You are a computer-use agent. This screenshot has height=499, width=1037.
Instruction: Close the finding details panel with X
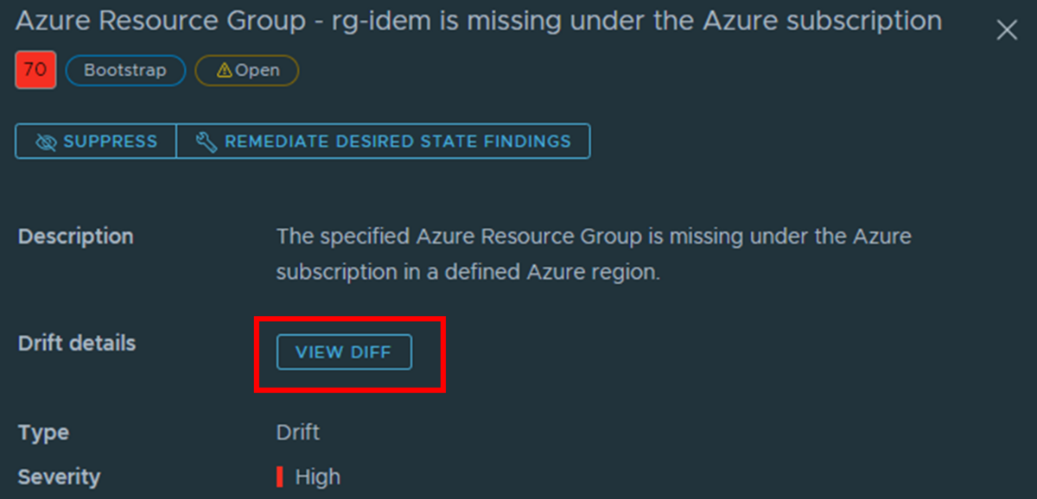[1007, 30]
